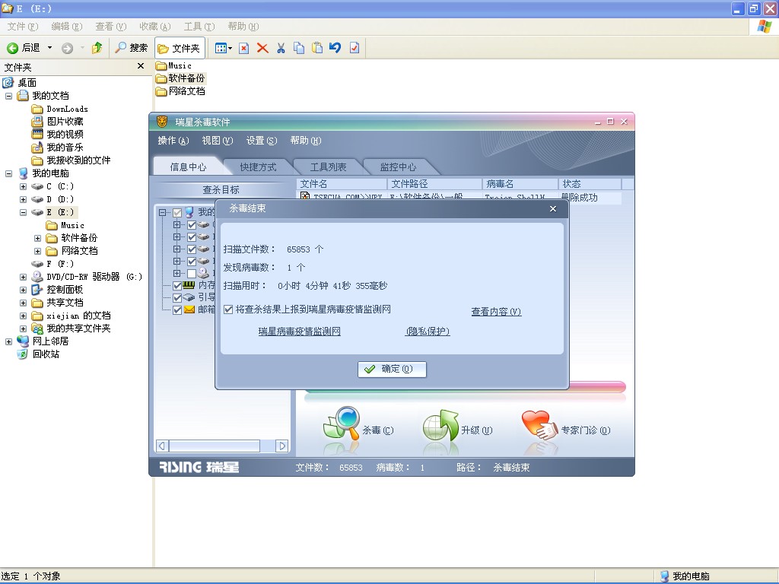Expand the C (C:) drive node
This screenshot has width=779, height=584.
(x=23, y=186)
